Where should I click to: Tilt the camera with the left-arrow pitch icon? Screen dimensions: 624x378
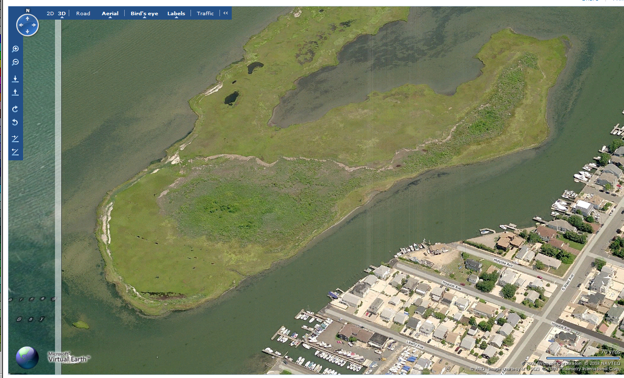(x=15, y=152)
